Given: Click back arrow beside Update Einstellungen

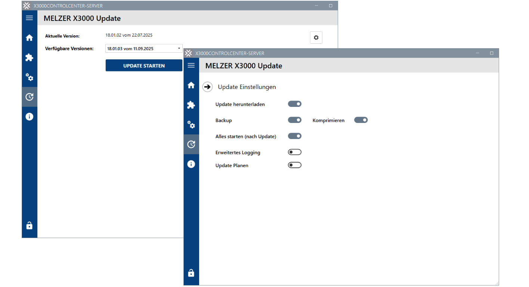Looking at the screenshot, I should click(207, 87).
